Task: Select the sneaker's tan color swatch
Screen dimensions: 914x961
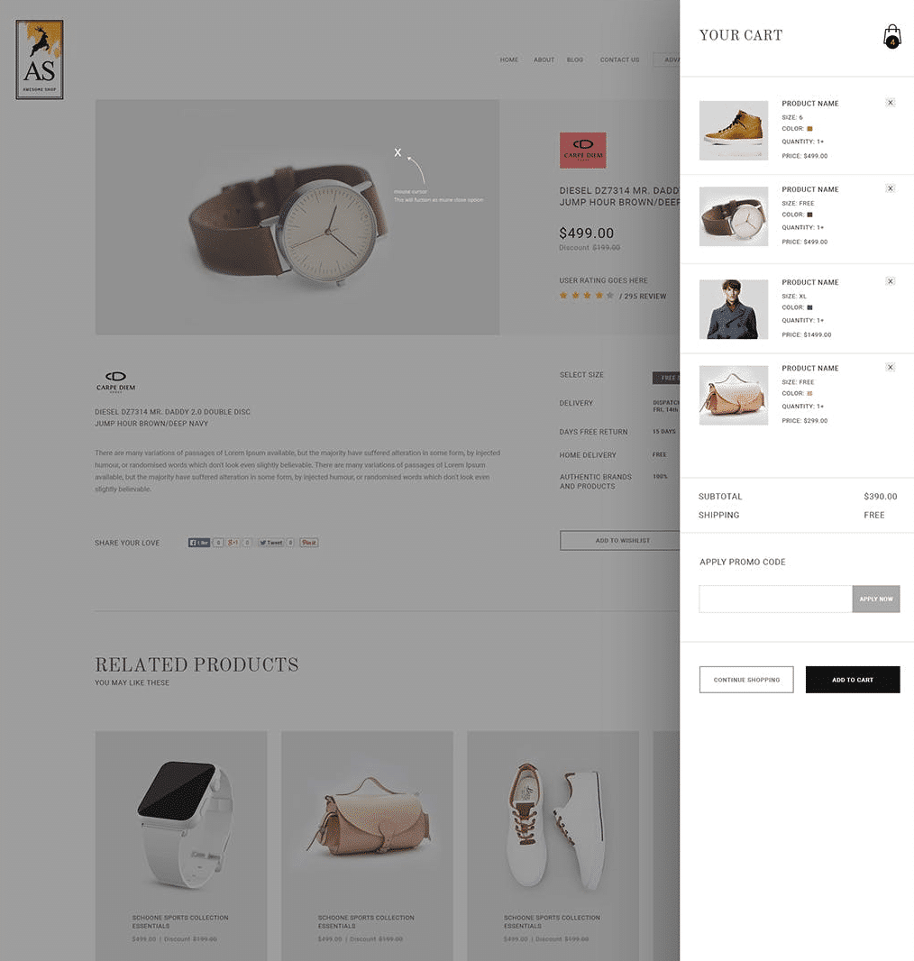Action: click(x=809, y=129)
